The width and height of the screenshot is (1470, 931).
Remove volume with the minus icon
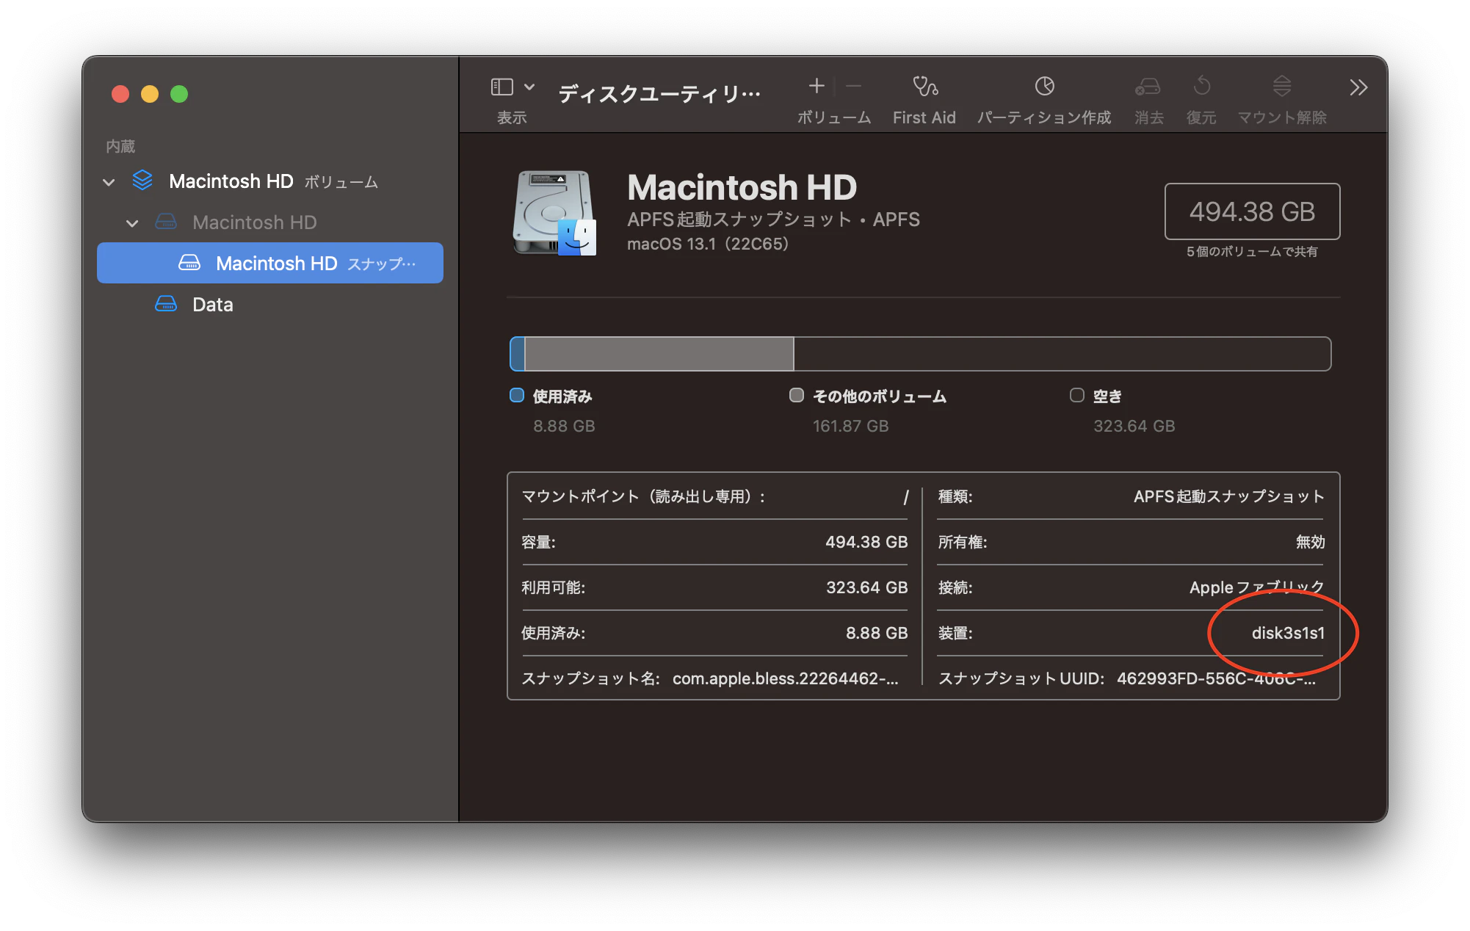tap(853, 86)
